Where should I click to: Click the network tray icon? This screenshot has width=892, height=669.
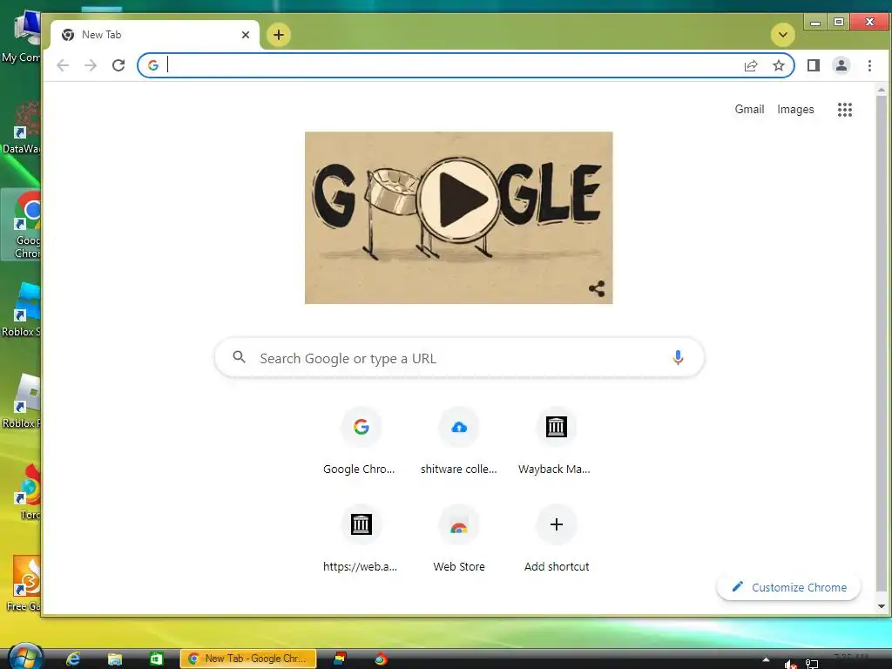[x=812, y=664]
